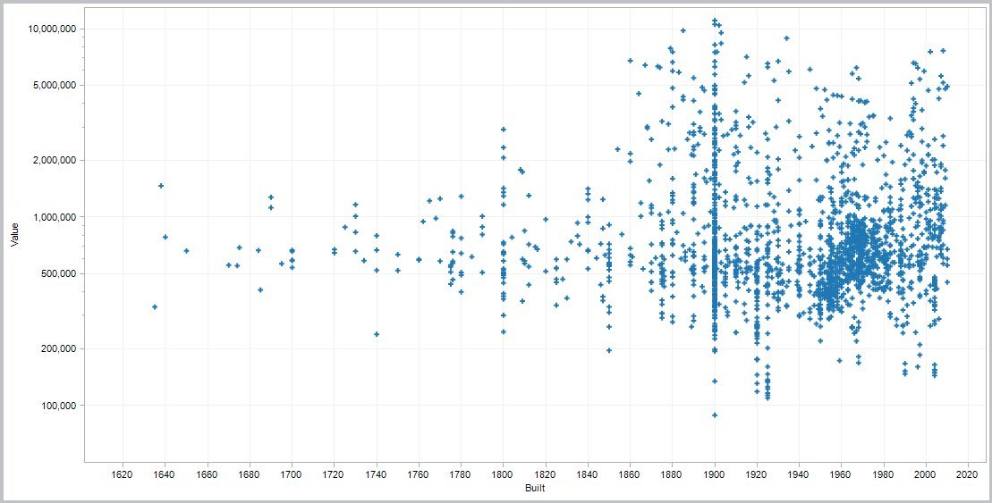Click the 1640 x-axis tick label
This screenshot has width=992, height=503.
pyautogui.click(x=165, y=474)
